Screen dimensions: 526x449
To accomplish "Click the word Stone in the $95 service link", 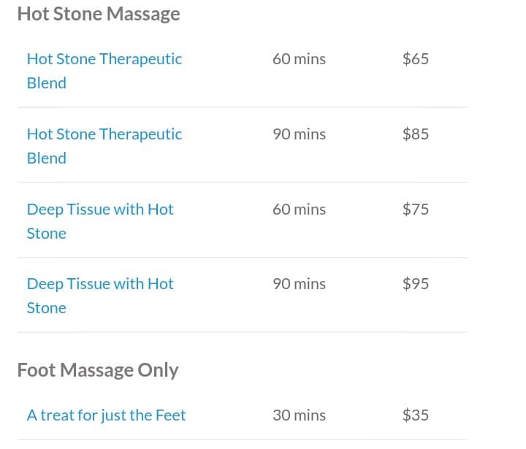I will click(47, 308).
